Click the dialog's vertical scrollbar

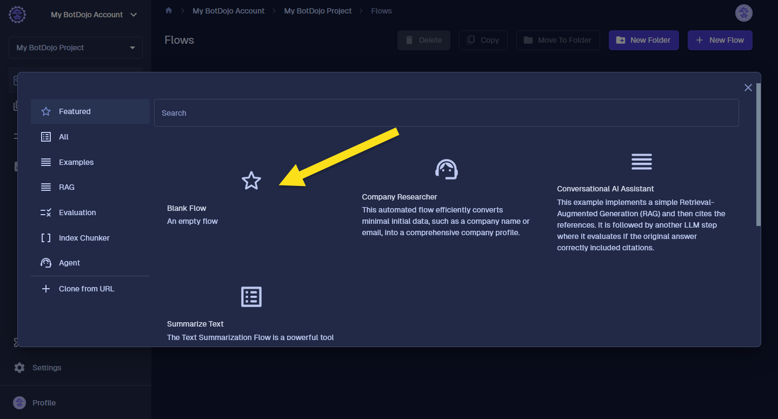[759, 154]
